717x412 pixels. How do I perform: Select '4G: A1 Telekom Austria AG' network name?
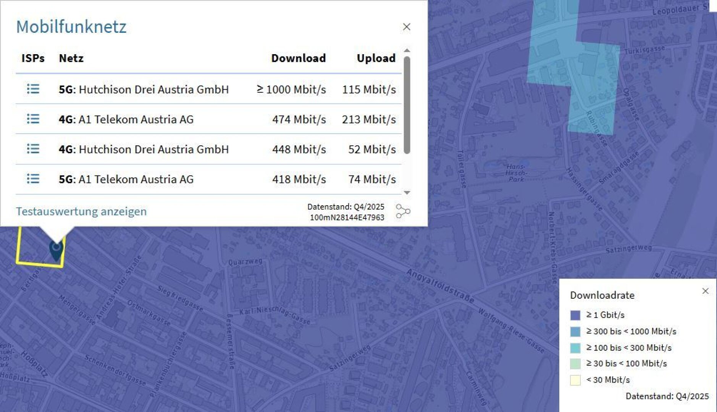pyautogui.click(x=126, y=119)
